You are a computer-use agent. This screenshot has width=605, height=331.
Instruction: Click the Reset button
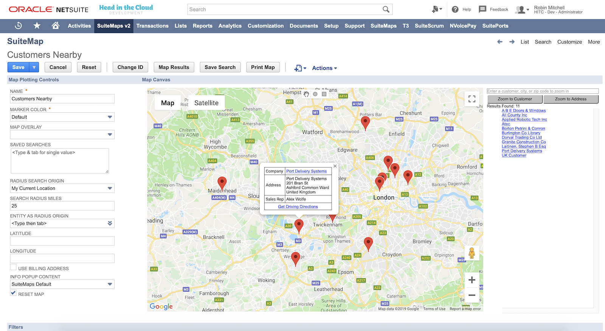89,67
